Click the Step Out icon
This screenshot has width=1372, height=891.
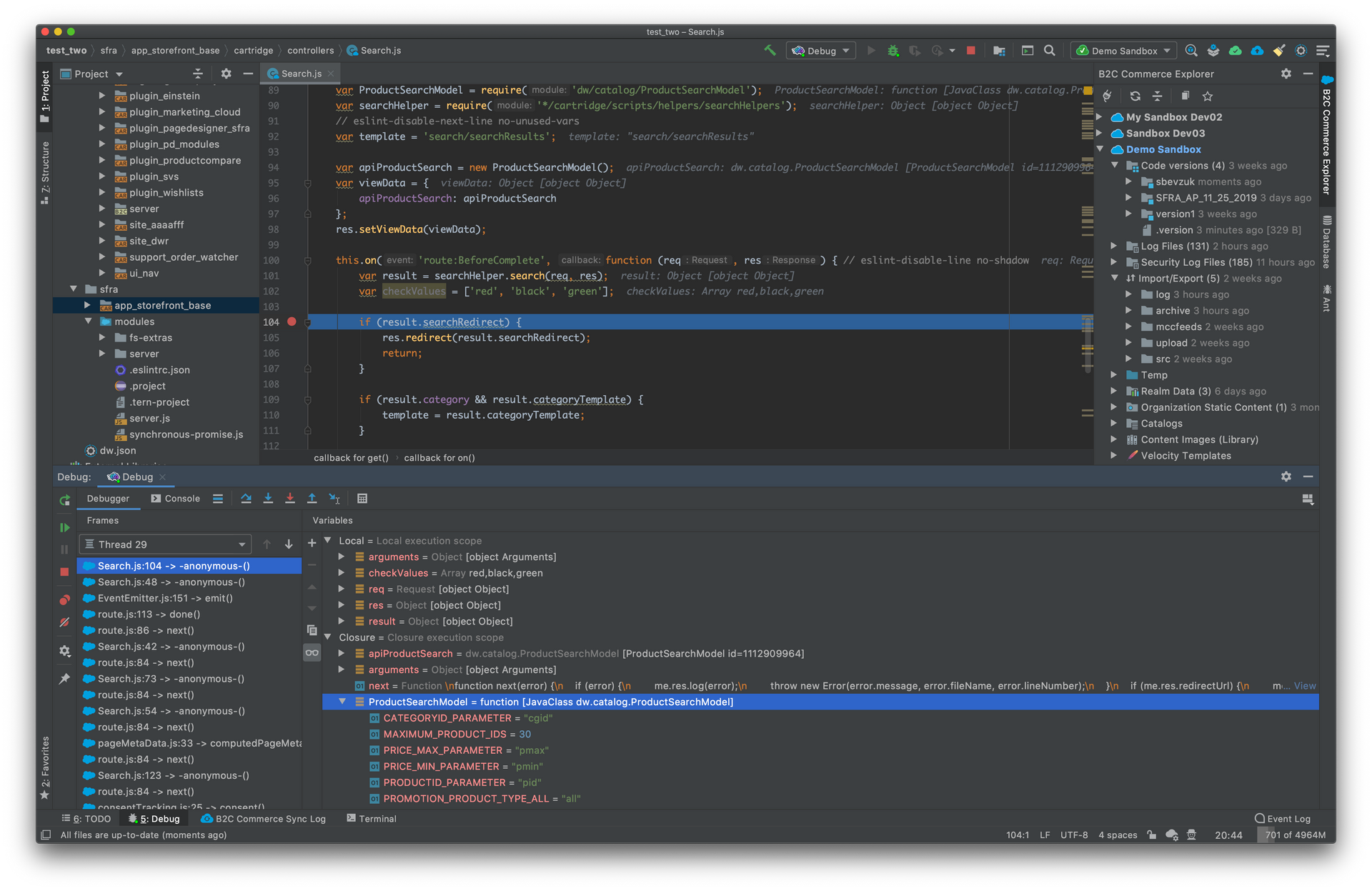pyautogui.click(x=312, y=499)
